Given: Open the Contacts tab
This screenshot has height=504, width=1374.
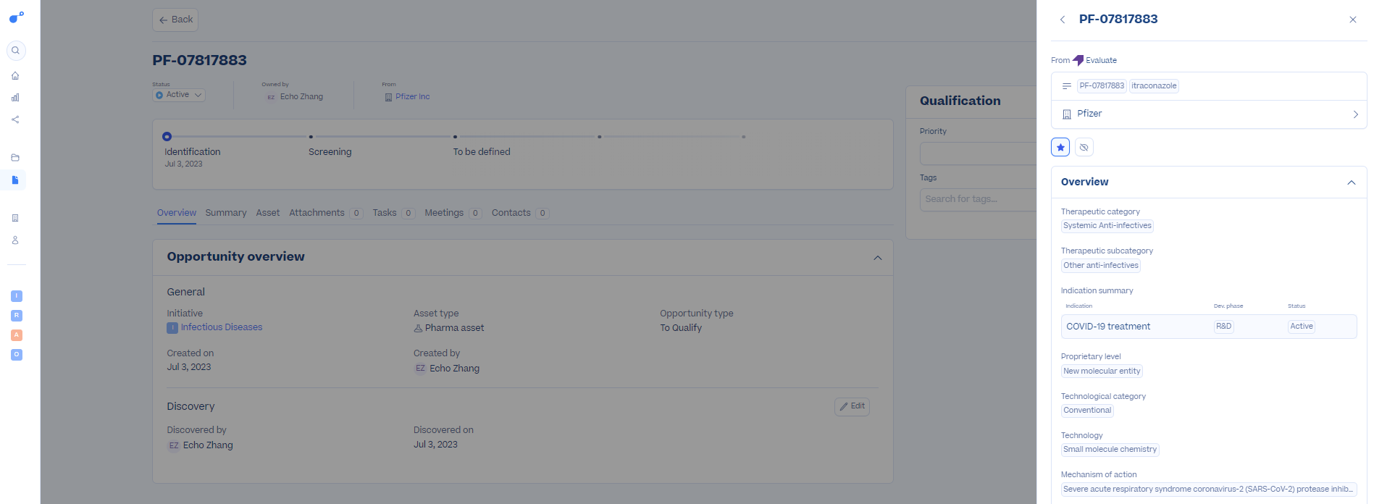Looking at the screenshot, I should coord(520,213).
